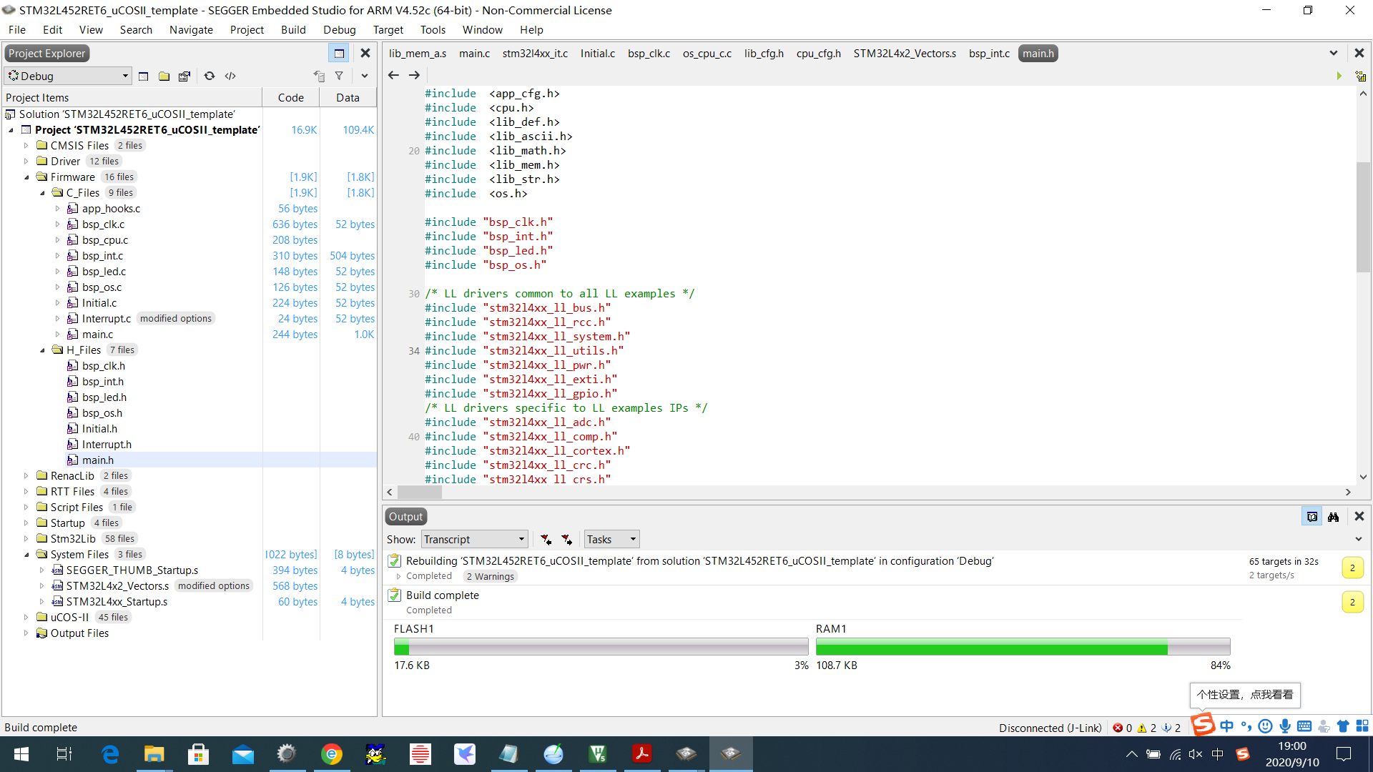Screen dimensions: 1373x772
Task: Collapse the H_Files folder
Action: pos(42,350)
